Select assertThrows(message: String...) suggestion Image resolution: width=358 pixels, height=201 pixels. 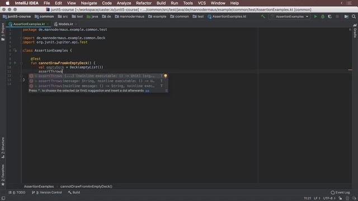98,81
